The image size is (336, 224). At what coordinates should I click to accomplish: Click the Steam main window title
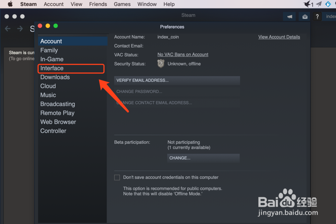point(188,15)
